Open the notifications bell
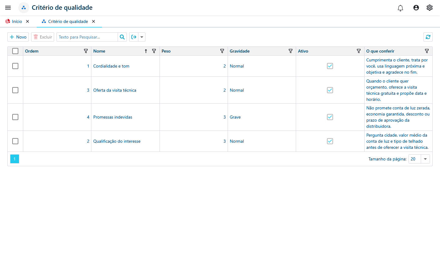 400,8
